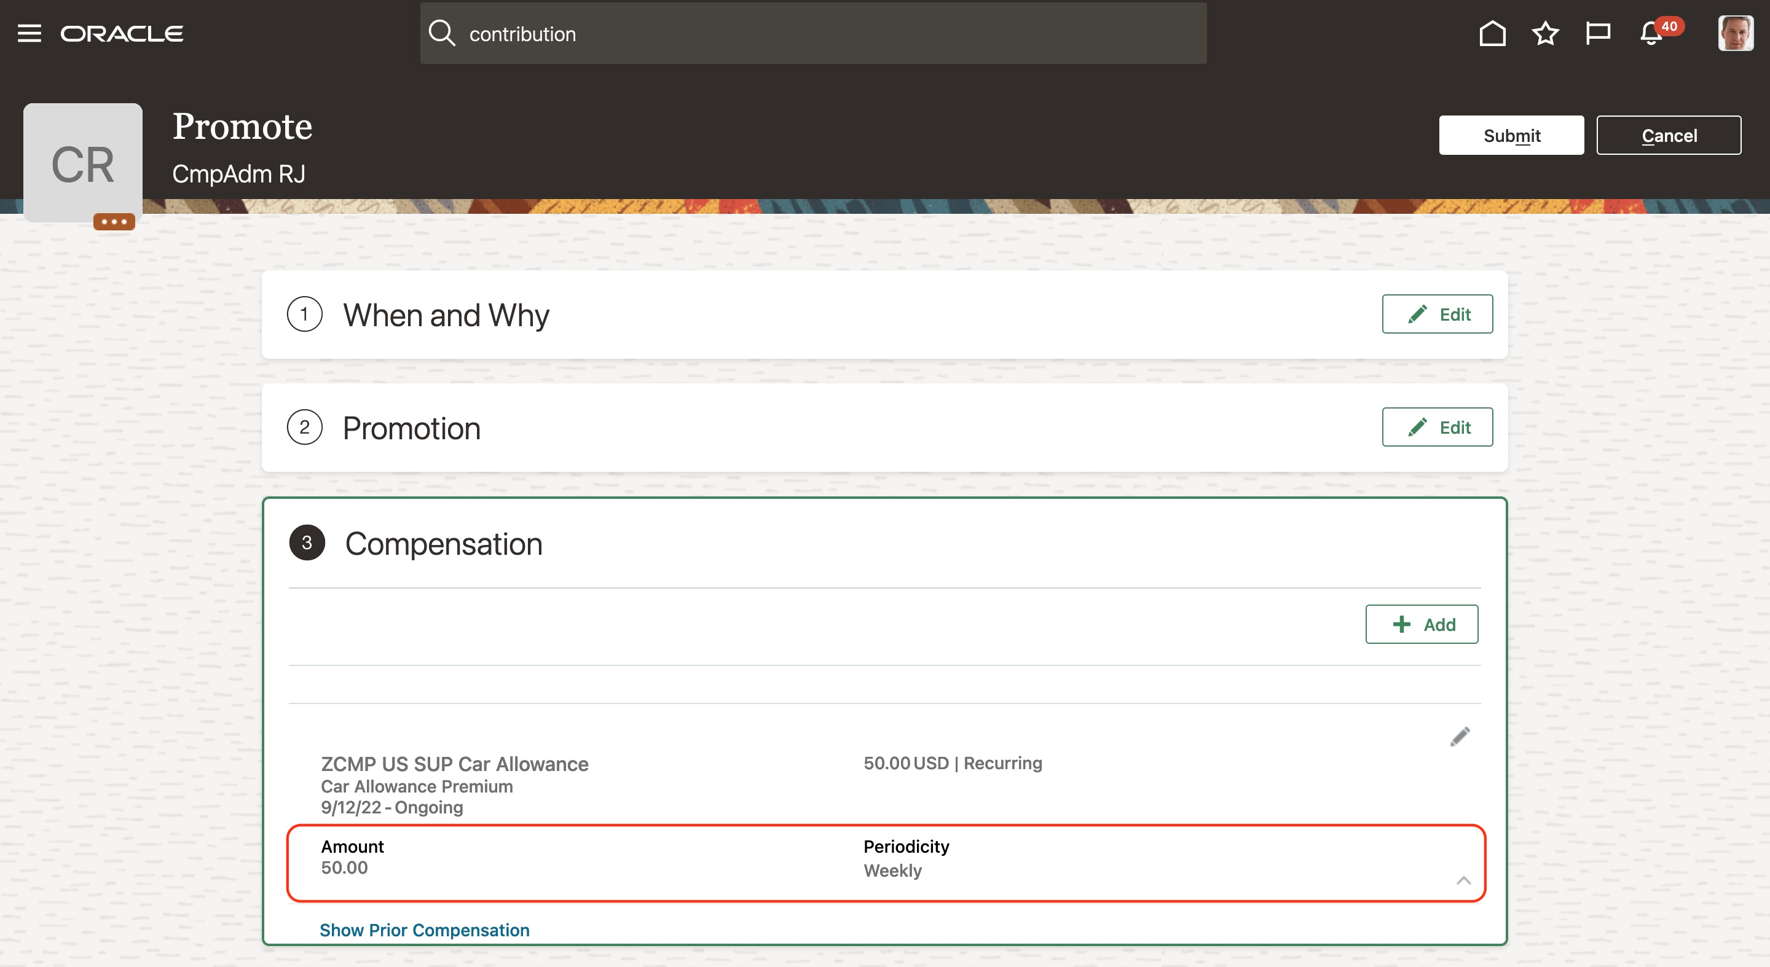Edit the Car Allowance pencil icon
Screen dimensions: 1770x967
1460,736
